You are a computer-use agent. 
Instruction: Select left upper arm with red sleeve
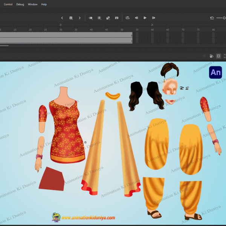pyautogui.click(x=43, y=119)
